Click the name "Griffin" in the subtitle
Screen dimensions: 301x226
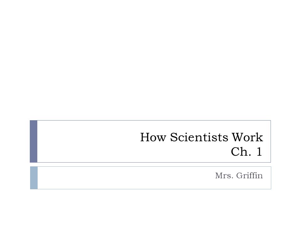tap(249, 176)
